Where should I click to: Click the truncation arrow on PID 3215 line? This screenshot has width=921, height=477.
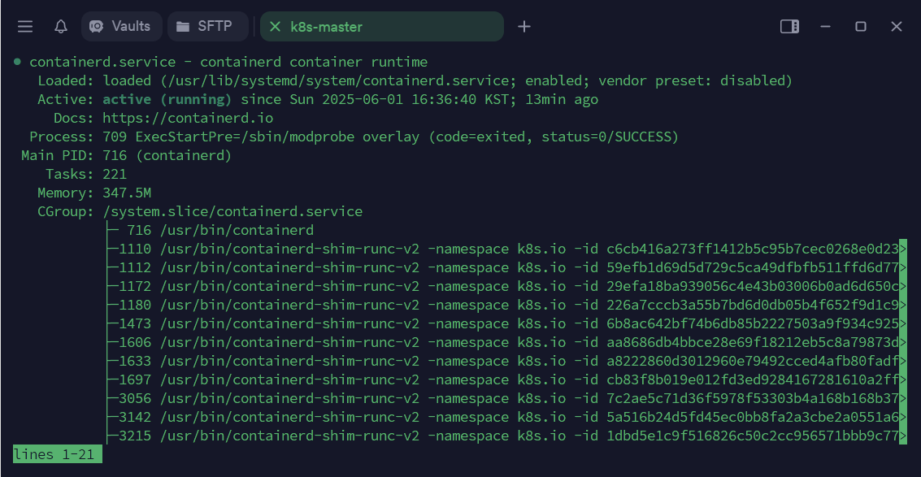[903, 436]
